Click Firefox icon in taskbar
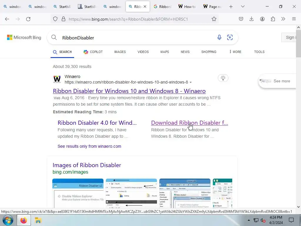The height and width of the screenshot is (226, 301). coord(24,220)
